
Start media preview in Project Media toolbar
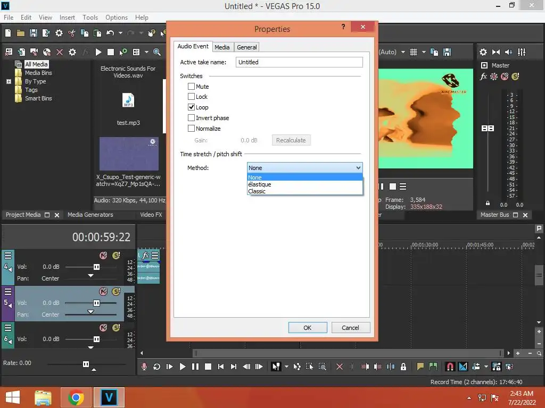tap(98, 52)
